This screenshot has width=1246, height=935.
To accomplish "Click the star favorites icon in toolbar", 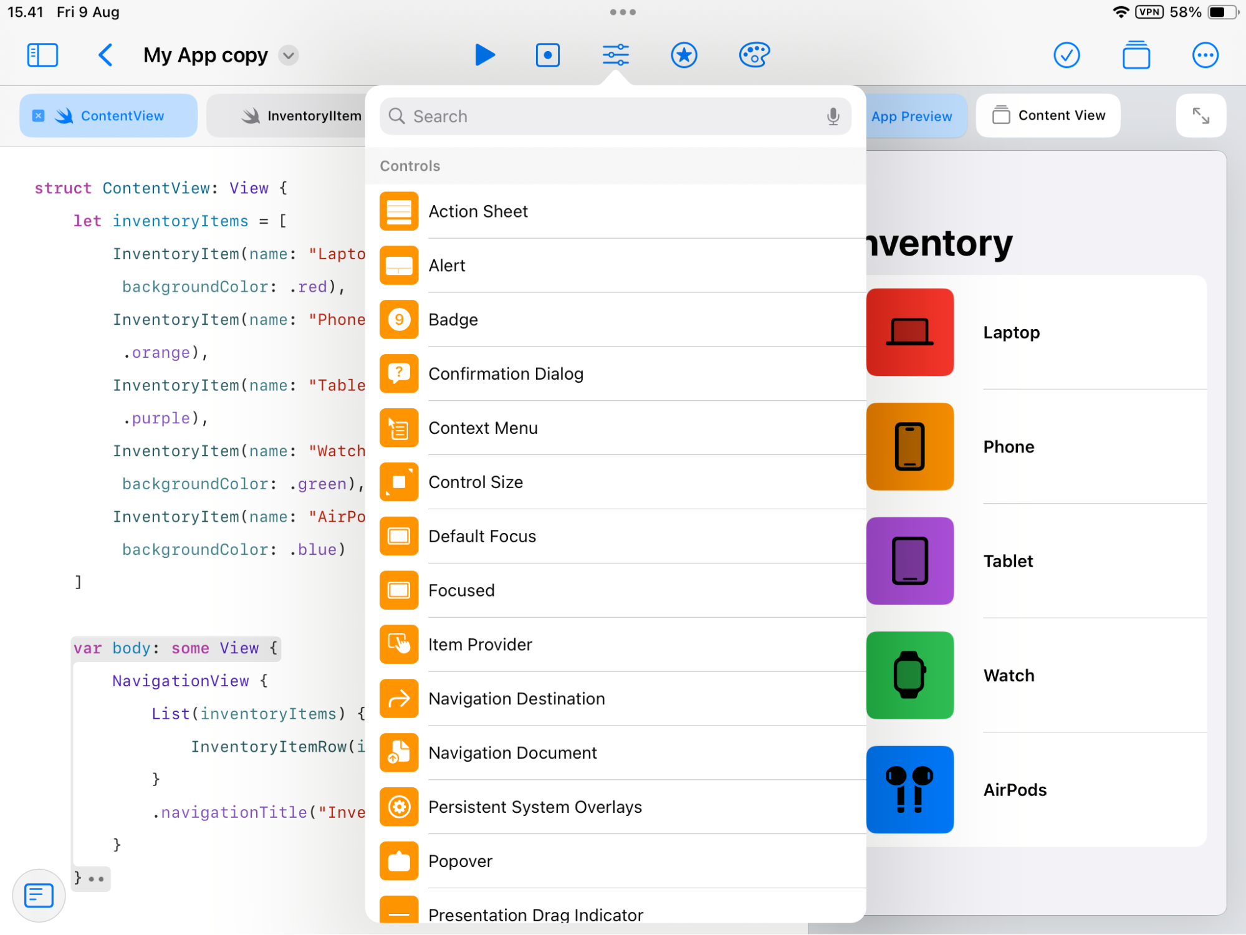I will pos(684,55).
